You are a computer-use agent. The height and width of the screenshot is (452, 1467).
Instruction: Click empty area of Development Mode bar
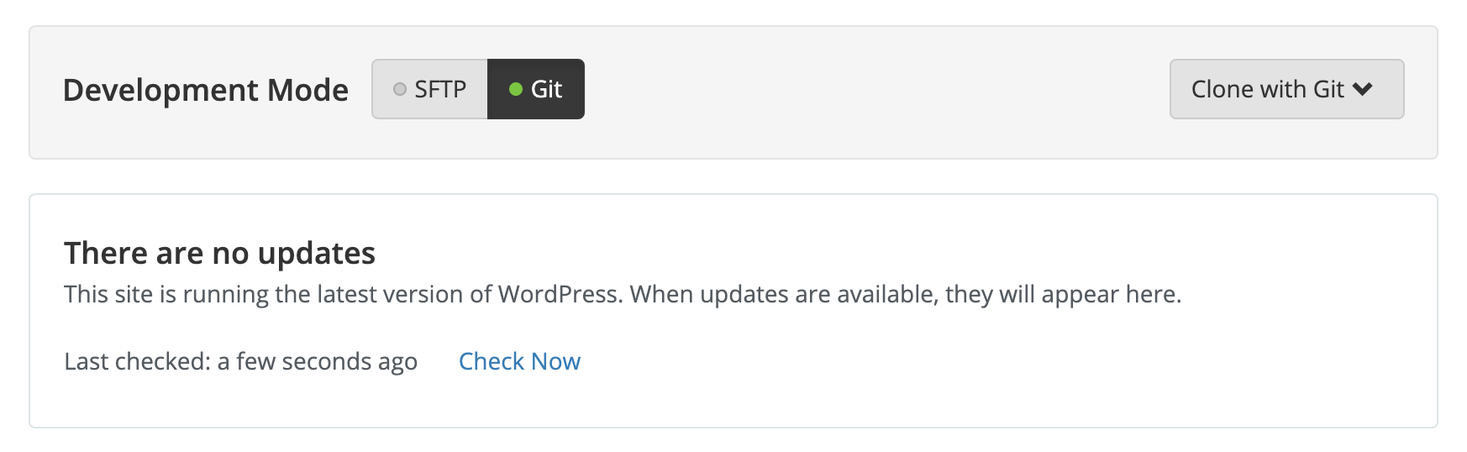point(874,91)
